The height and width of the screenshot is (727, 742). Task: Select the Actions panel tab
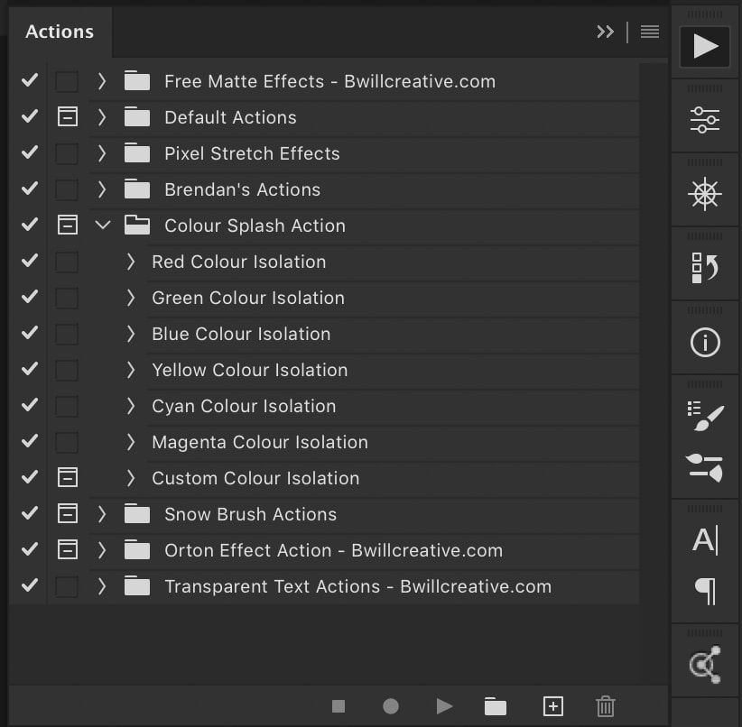click(60, 32)
